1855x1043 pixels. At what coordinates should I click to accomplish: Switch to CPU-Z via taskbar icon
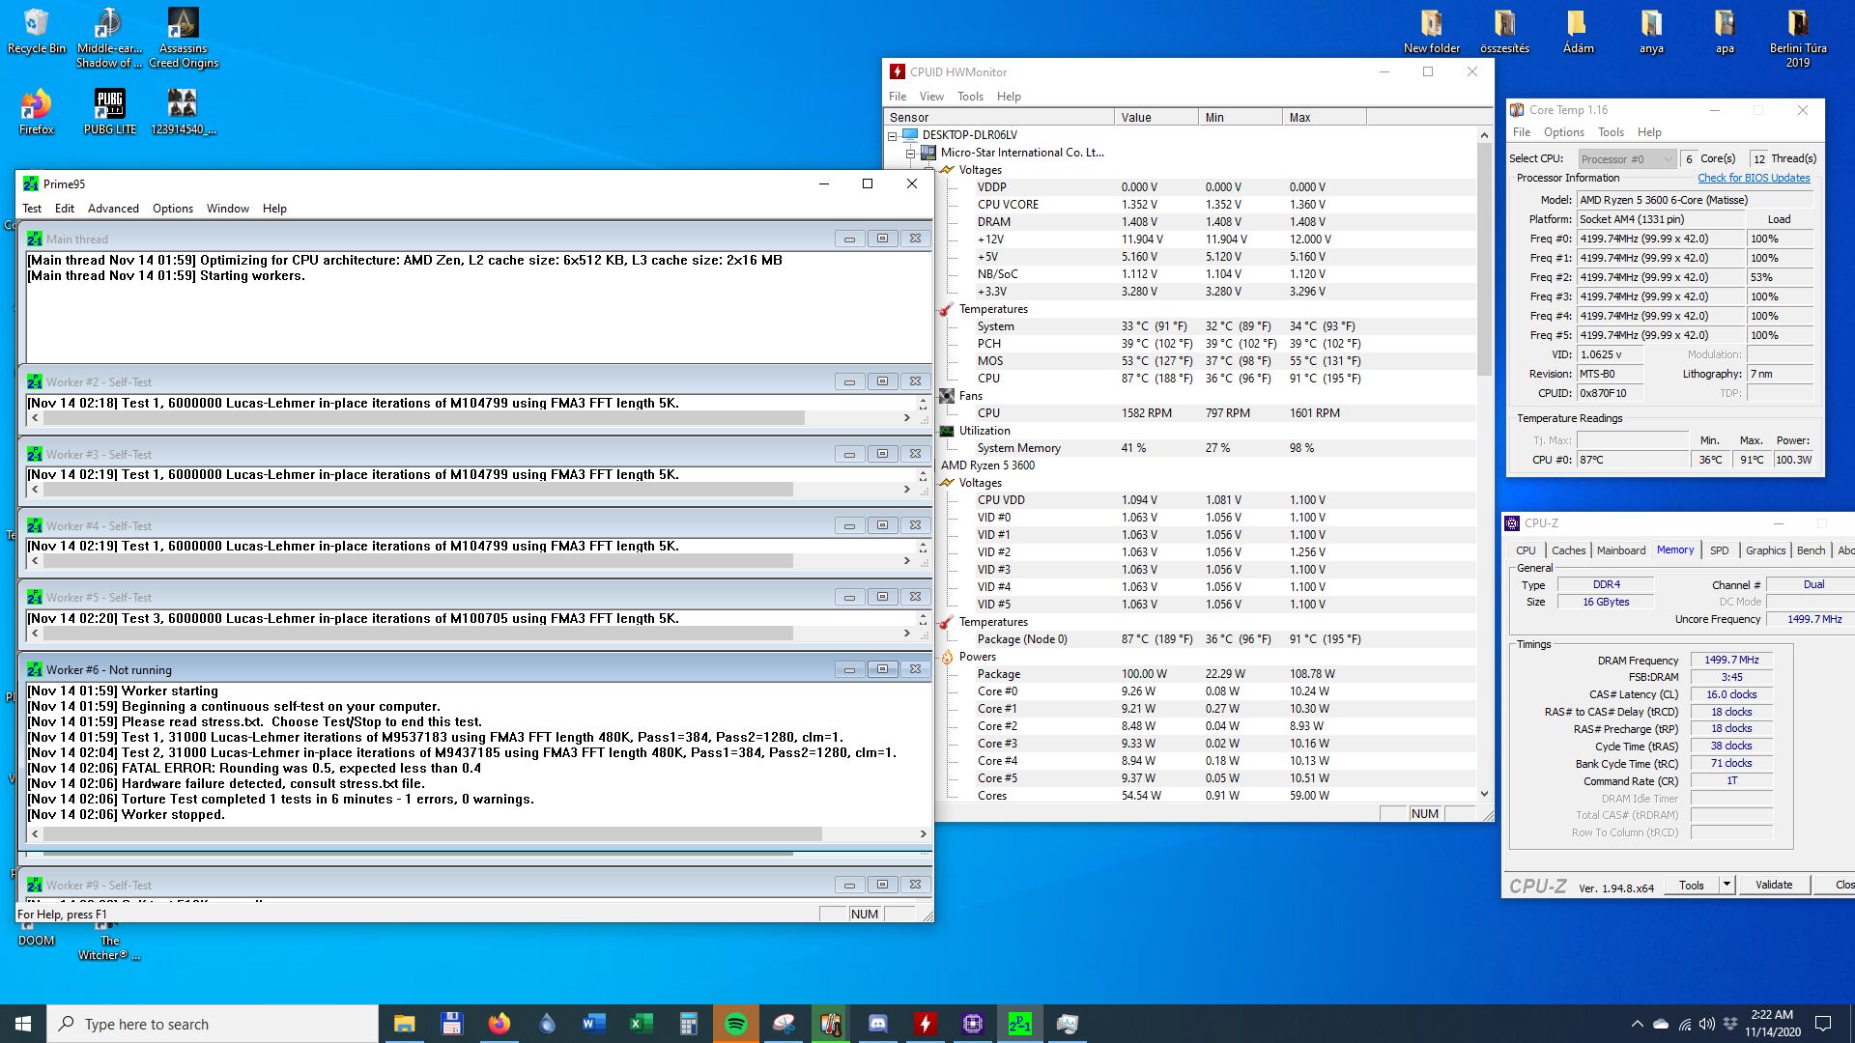[x=972, y=1024]
